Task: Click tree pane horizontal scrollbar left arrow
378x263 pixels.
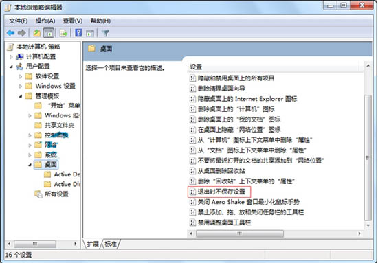Action: pos(10,244)
